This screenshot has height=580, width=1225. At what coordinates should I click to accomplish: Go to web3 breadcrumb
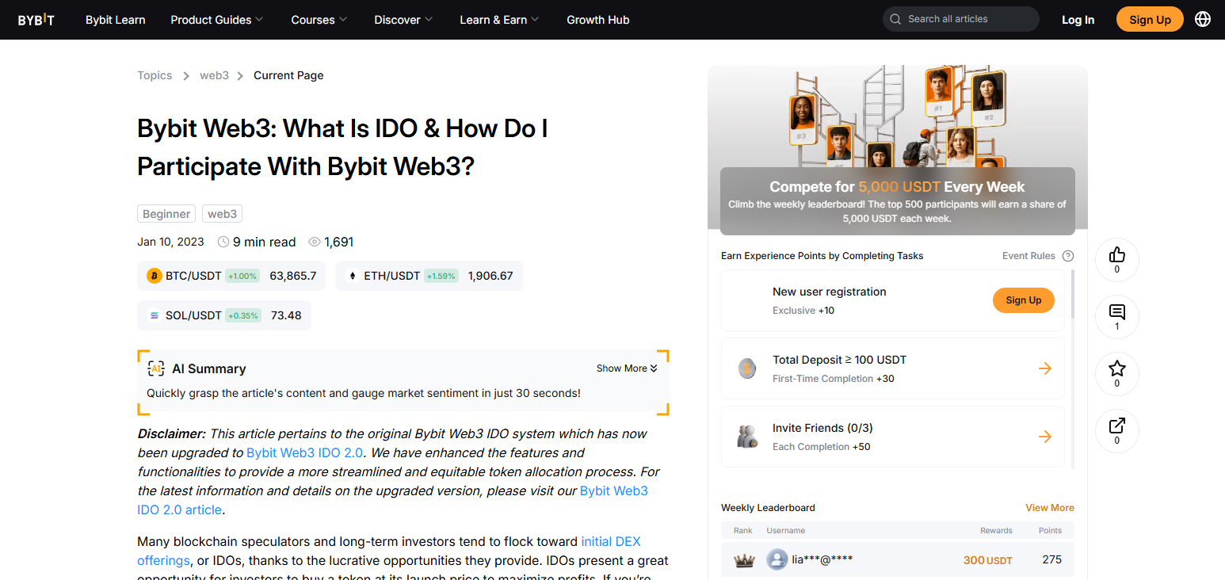point(214,75)
